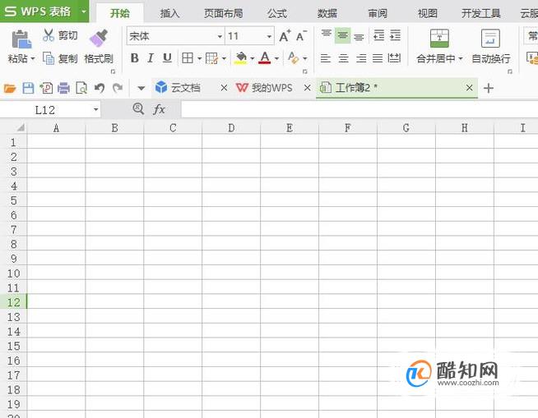Apply cell borders icon
538x418 pixels.
188,58
